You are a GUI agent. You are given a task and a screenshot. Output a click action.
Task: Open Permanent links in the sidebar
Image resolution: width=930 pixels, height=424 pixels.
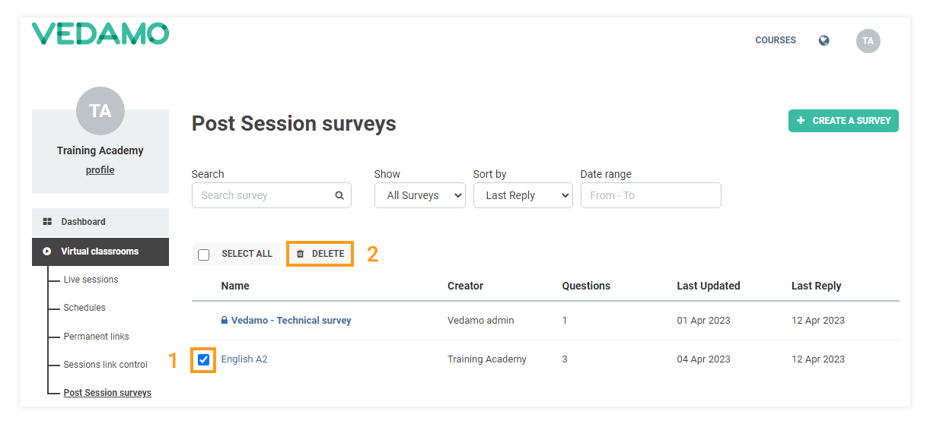click(97, 337)
